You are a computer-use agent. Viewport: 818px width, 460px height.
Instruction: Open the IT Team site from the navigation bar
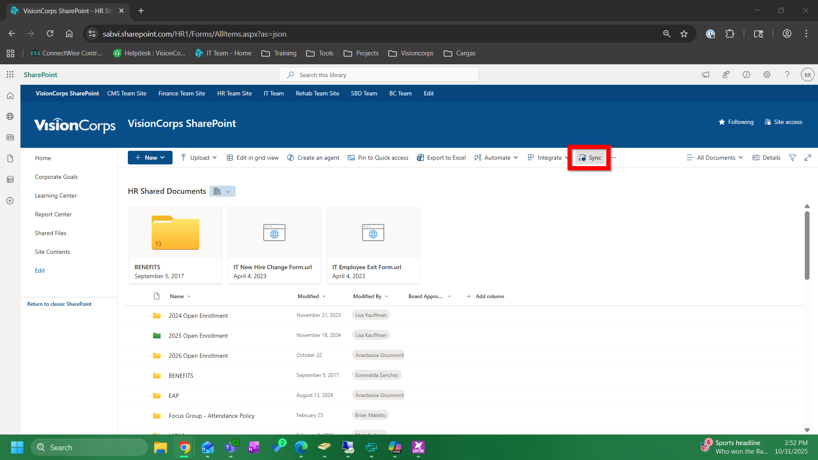[273, 93]
